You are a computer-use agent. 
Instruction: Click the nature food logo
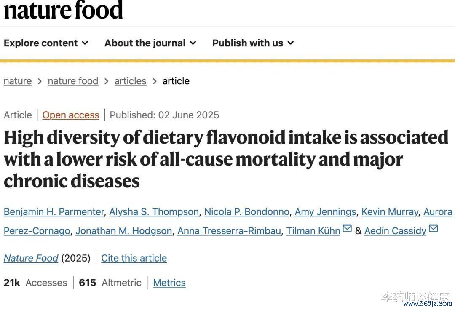63,10
